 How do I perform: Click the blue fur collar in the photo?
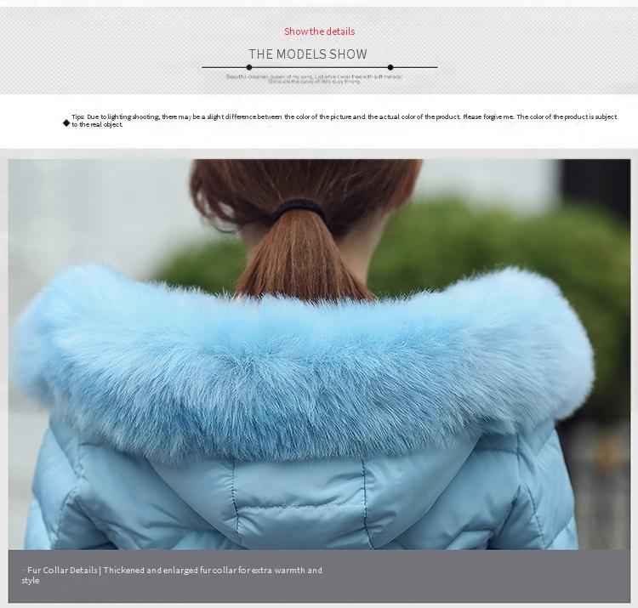tap(306, 357)
